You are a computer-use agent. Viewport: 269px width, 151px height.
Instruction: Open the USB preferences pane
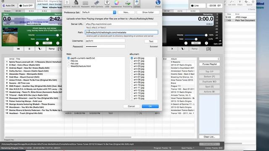[107, 4]
